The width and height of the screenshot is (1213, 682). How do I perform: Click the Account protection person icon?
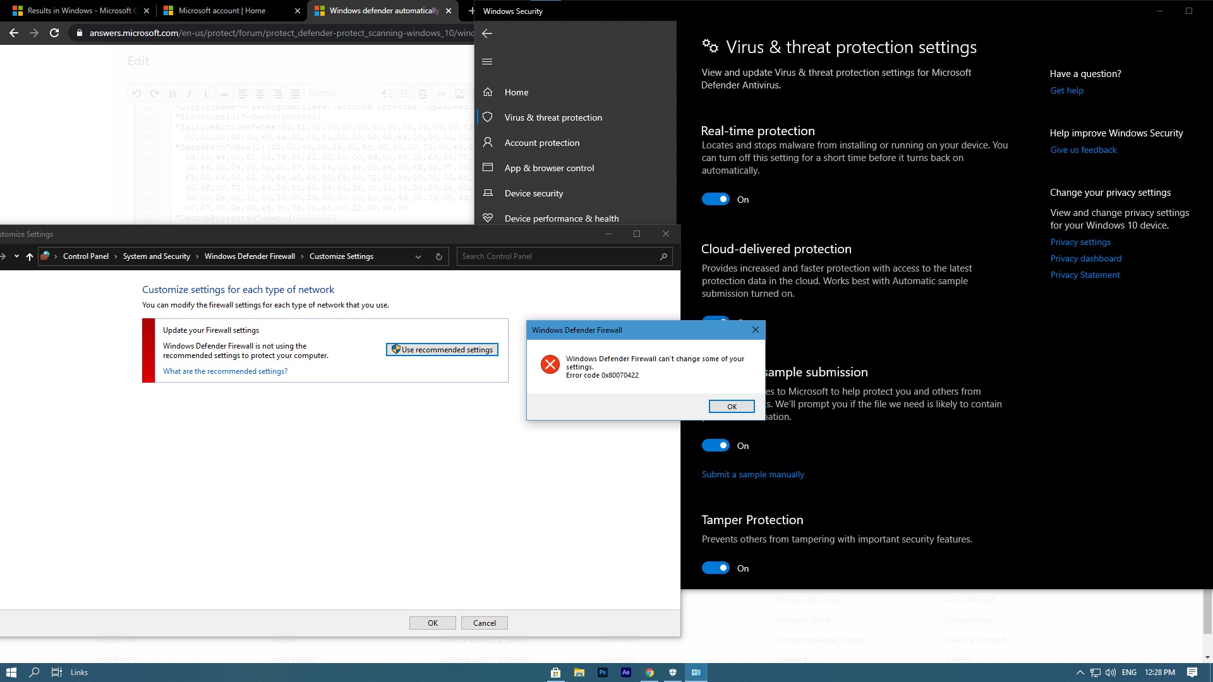[488, 143]
